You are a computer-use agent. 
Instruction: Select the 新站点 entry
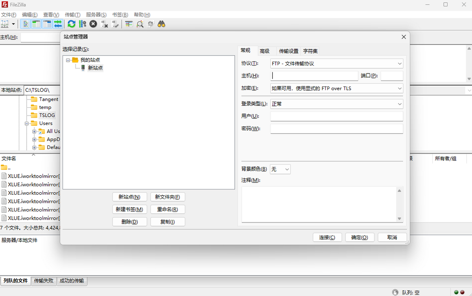[x=95, y=68]
